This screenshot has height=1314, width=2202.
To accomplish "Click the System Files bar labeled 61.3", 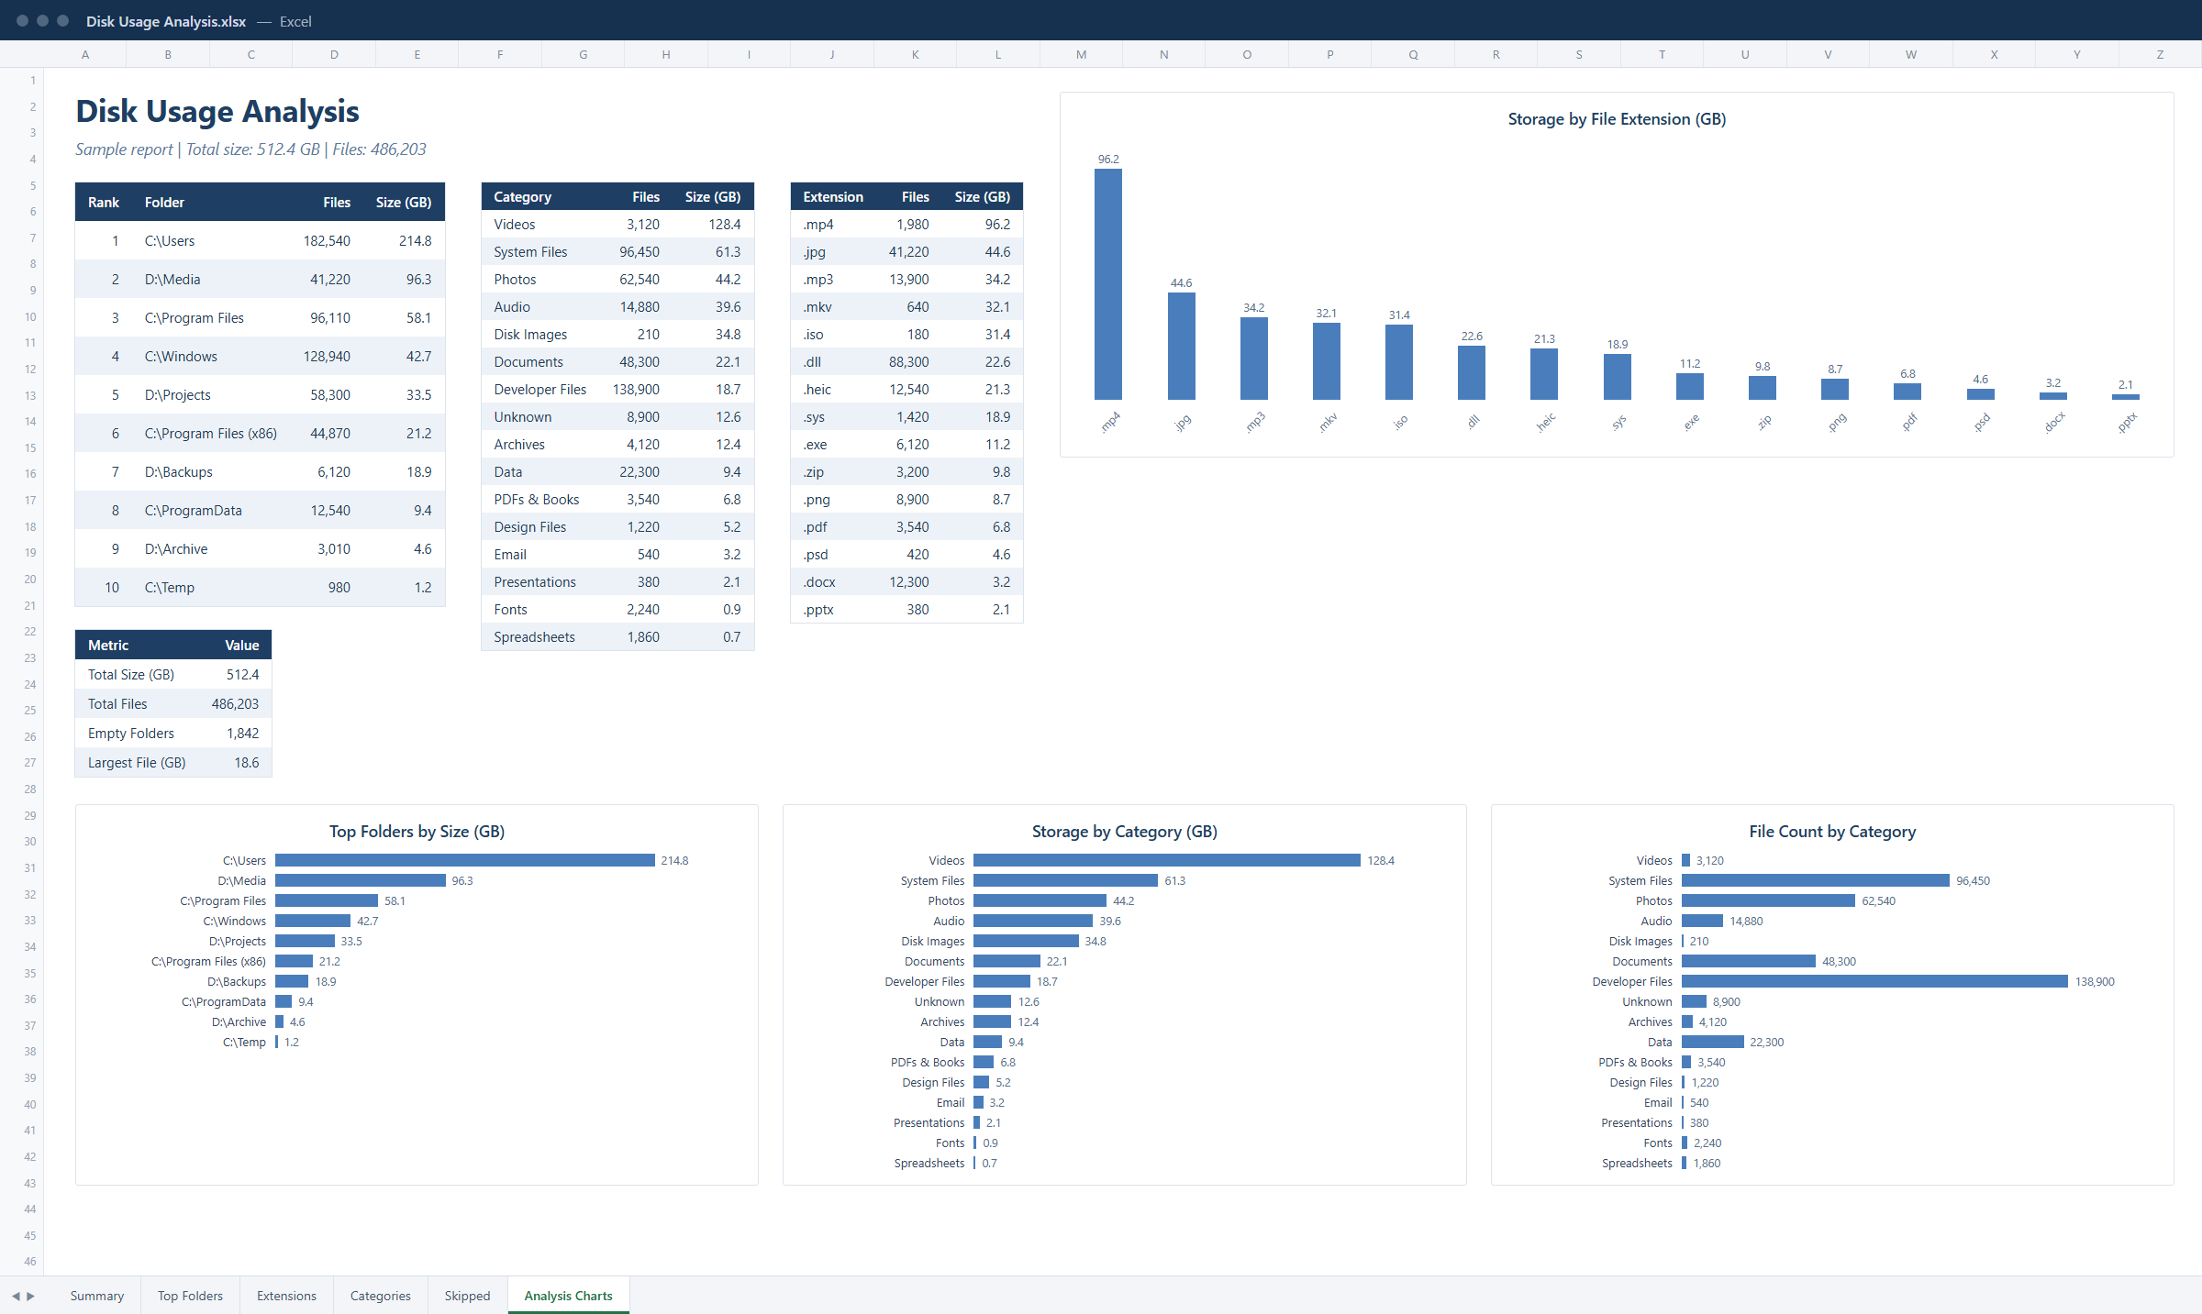I will tap(1065, 880).
